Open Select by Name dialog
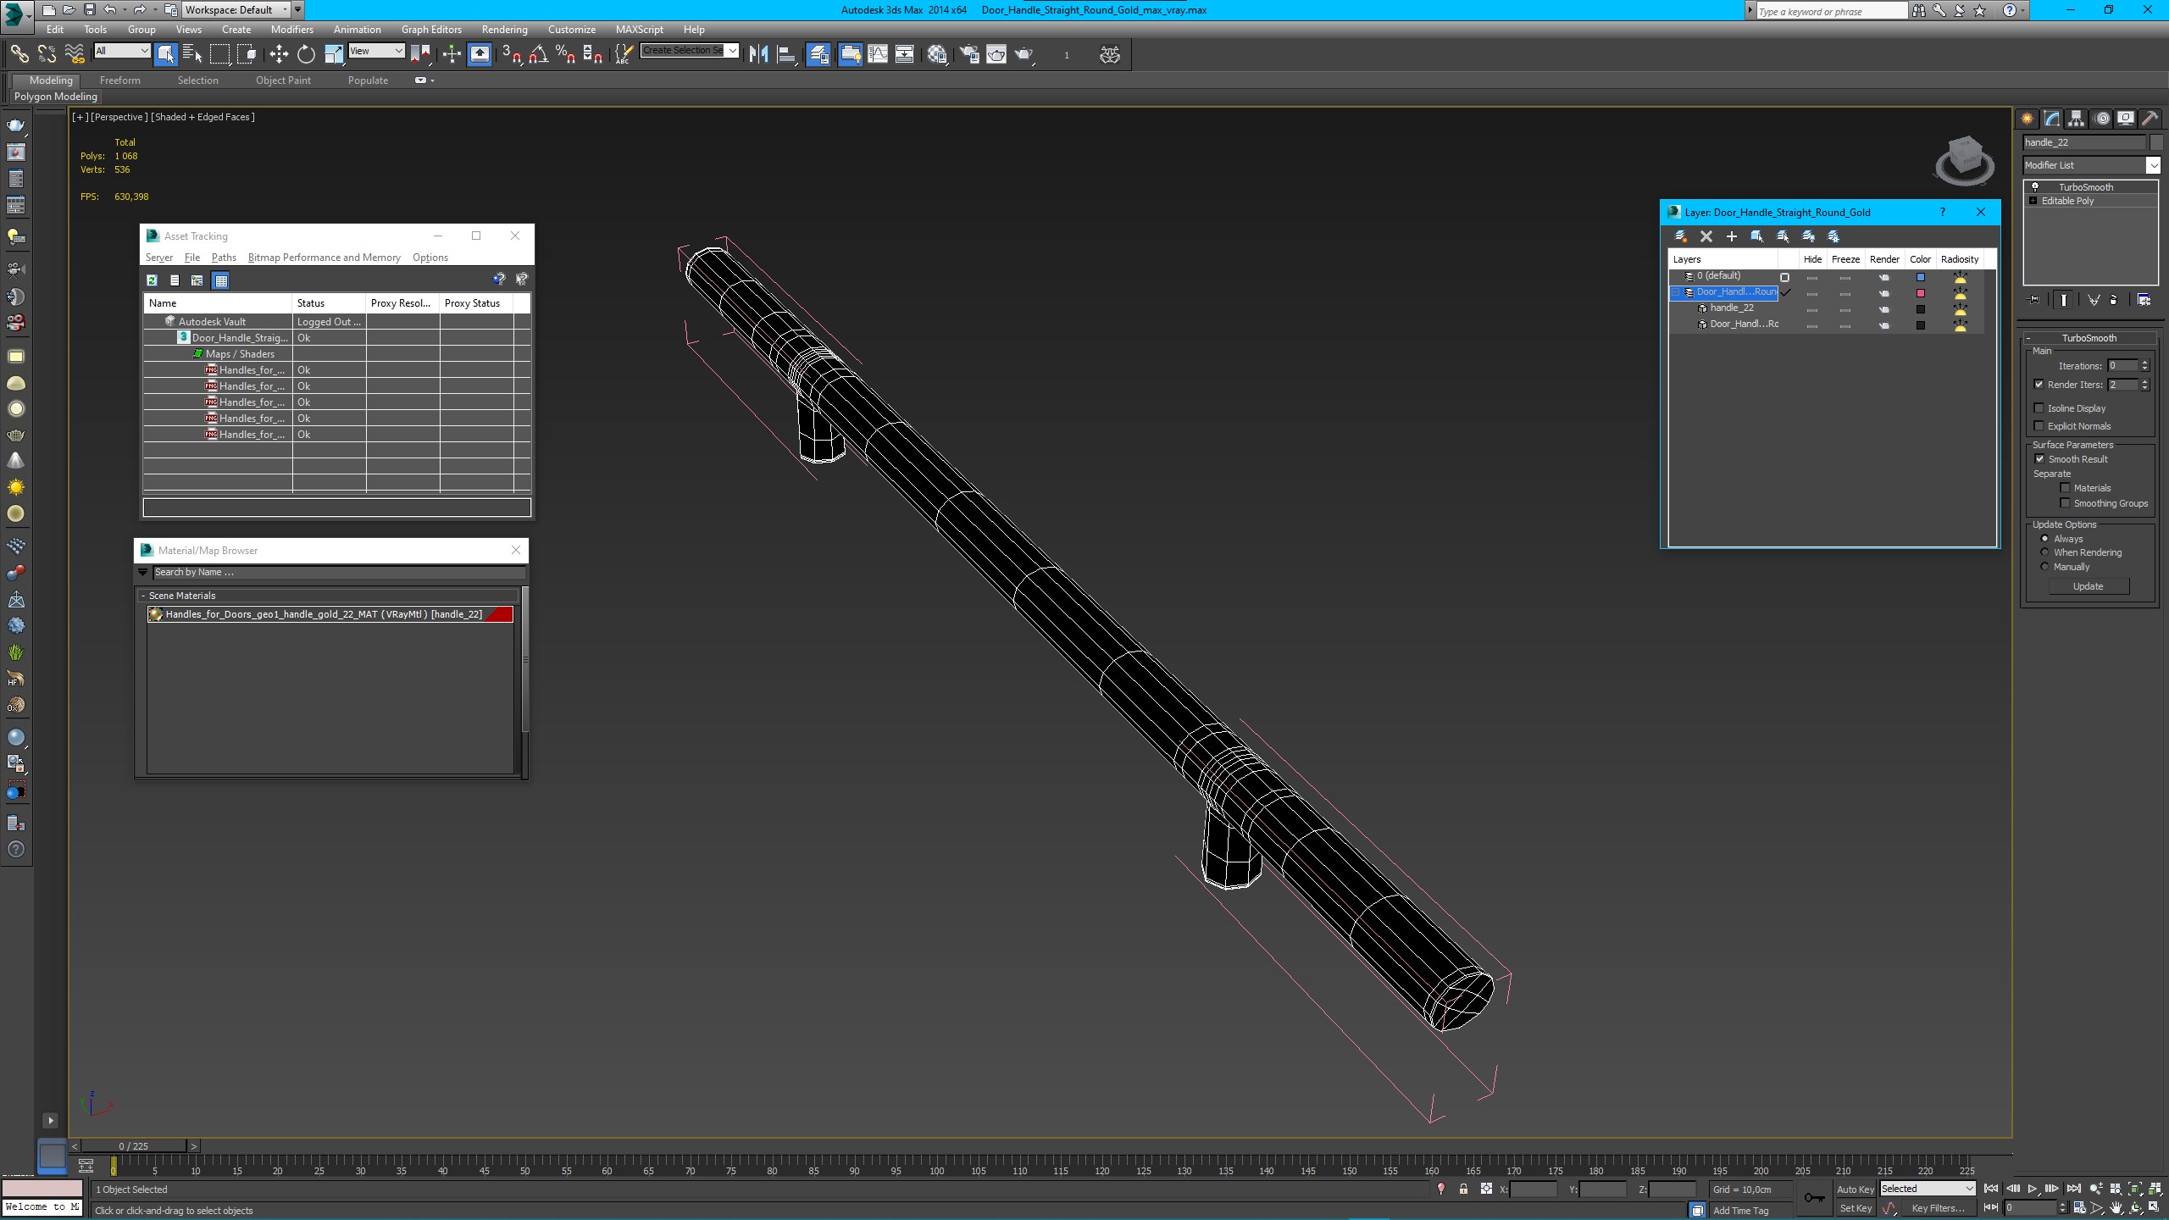 [192, 54]
